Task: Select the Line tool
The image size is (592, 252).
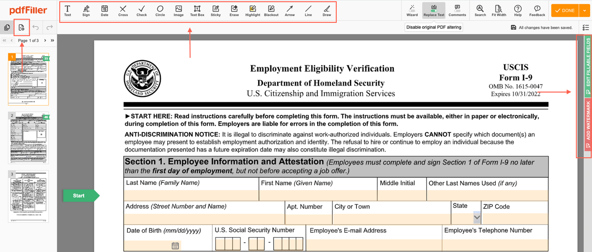Action: pos(308,11)
